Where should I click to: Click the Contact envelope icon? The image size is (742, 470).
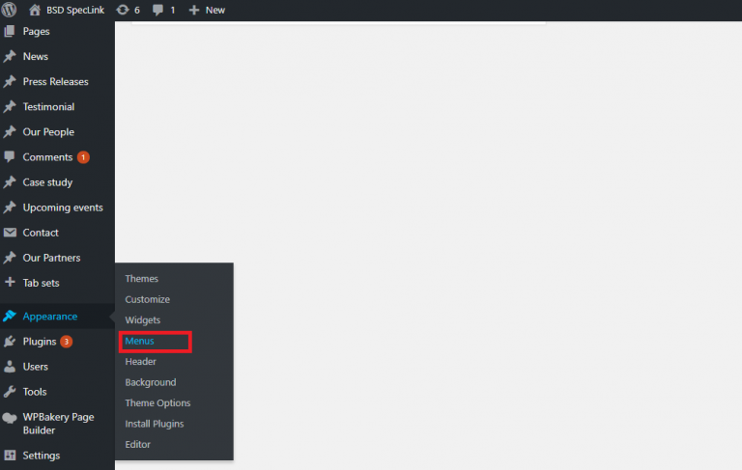10,233
